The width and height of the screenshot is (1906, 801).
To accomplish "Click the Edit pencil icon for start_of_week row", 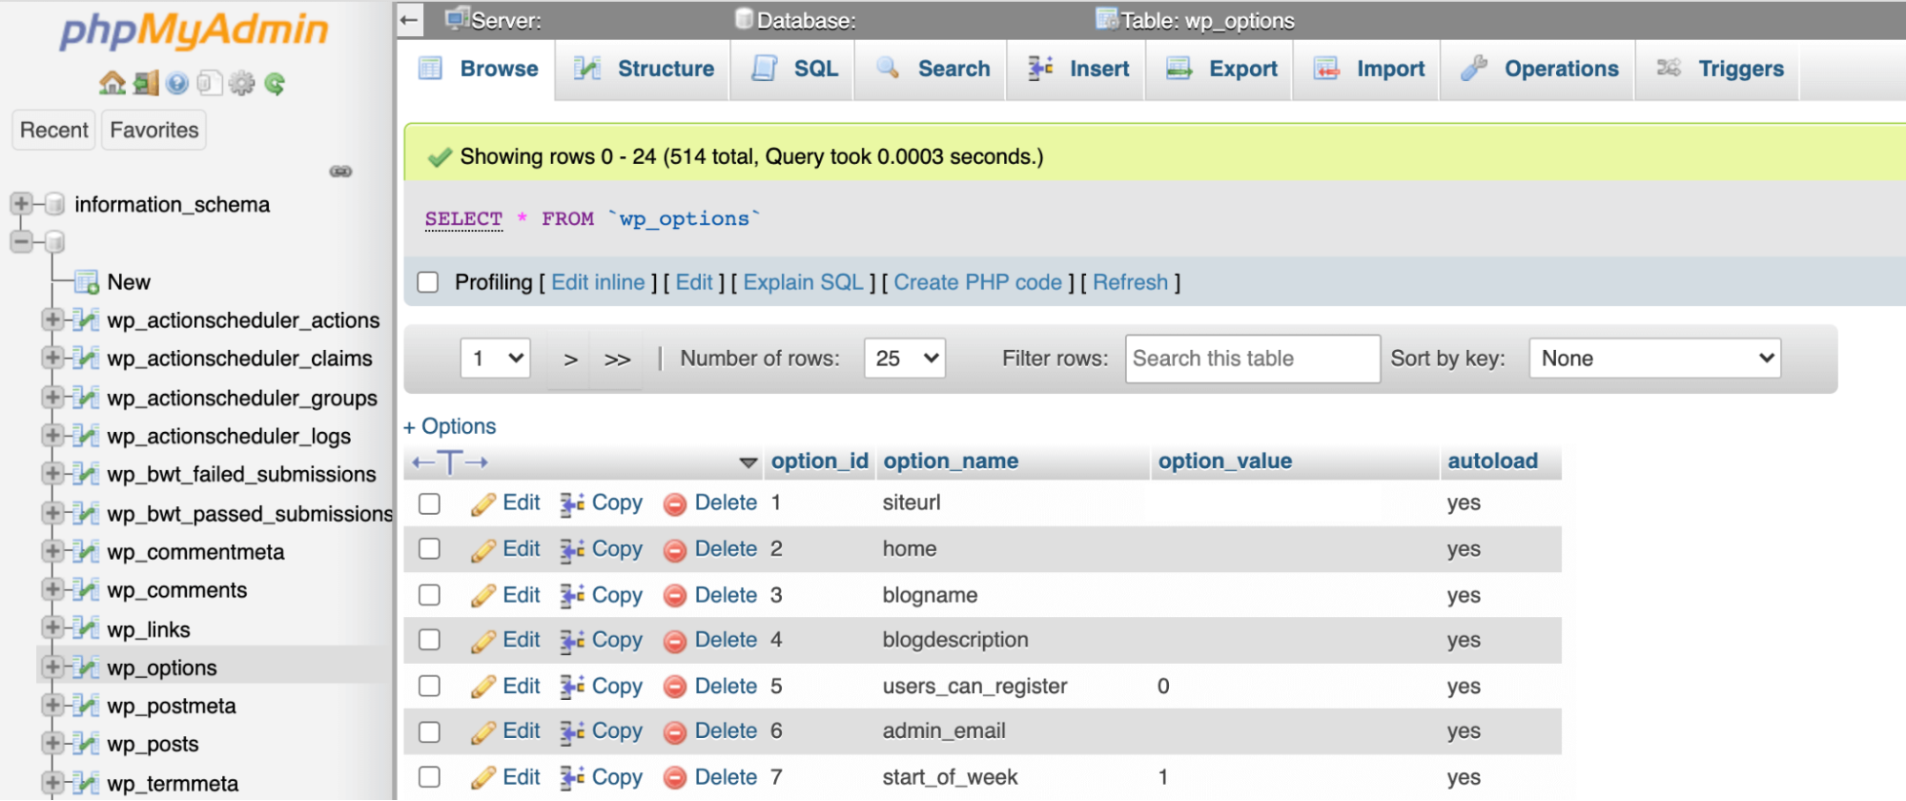I will (483, 778).
